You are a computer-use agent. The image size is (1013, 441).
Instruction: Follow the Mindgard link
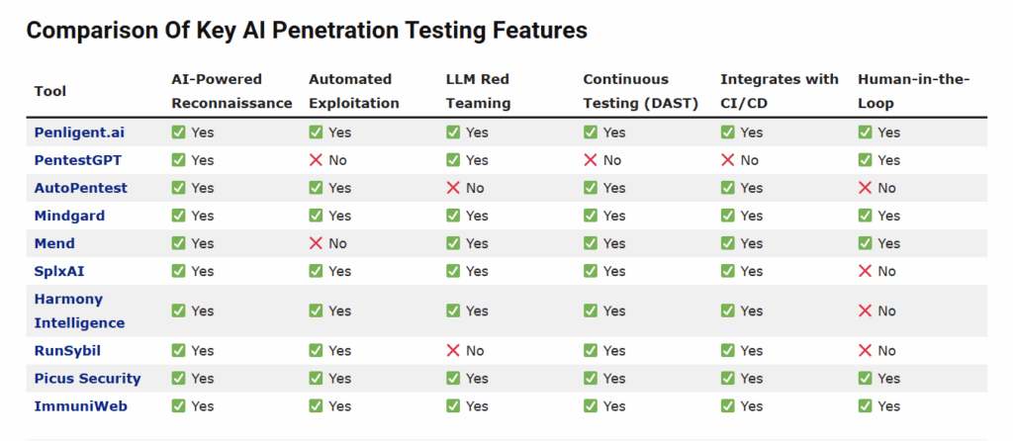pos(69,216)
